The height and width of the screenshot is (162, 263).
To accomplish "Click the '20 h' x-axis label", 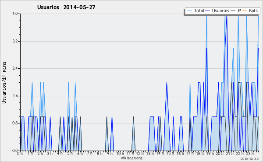I will 220,153.
